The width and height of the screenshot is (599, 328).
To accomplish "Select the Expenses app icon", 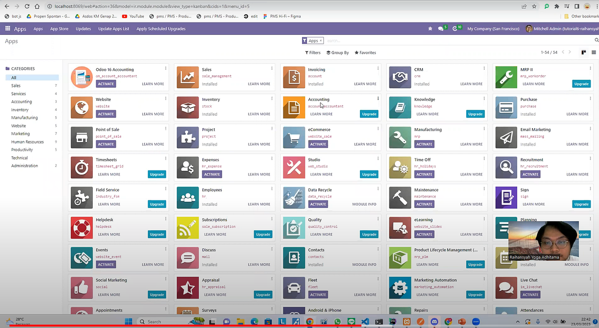I will (x=188, y=167).
